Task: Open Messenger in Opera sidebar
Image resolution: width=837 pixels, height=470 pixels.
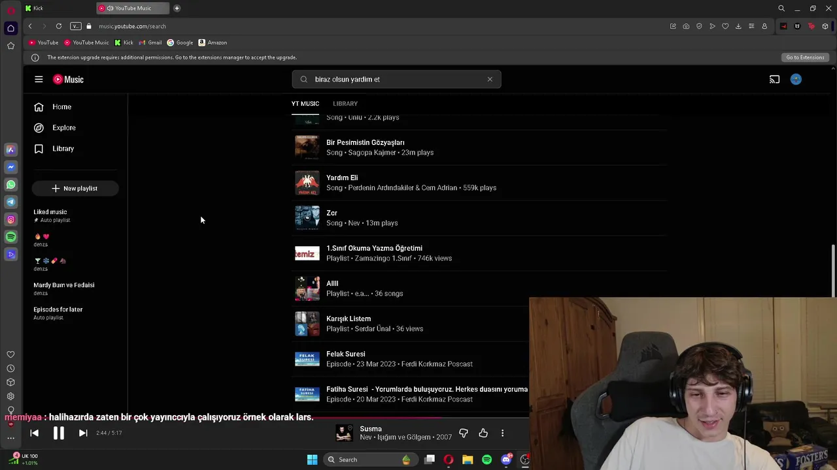Action: click(x=10, y=167)
